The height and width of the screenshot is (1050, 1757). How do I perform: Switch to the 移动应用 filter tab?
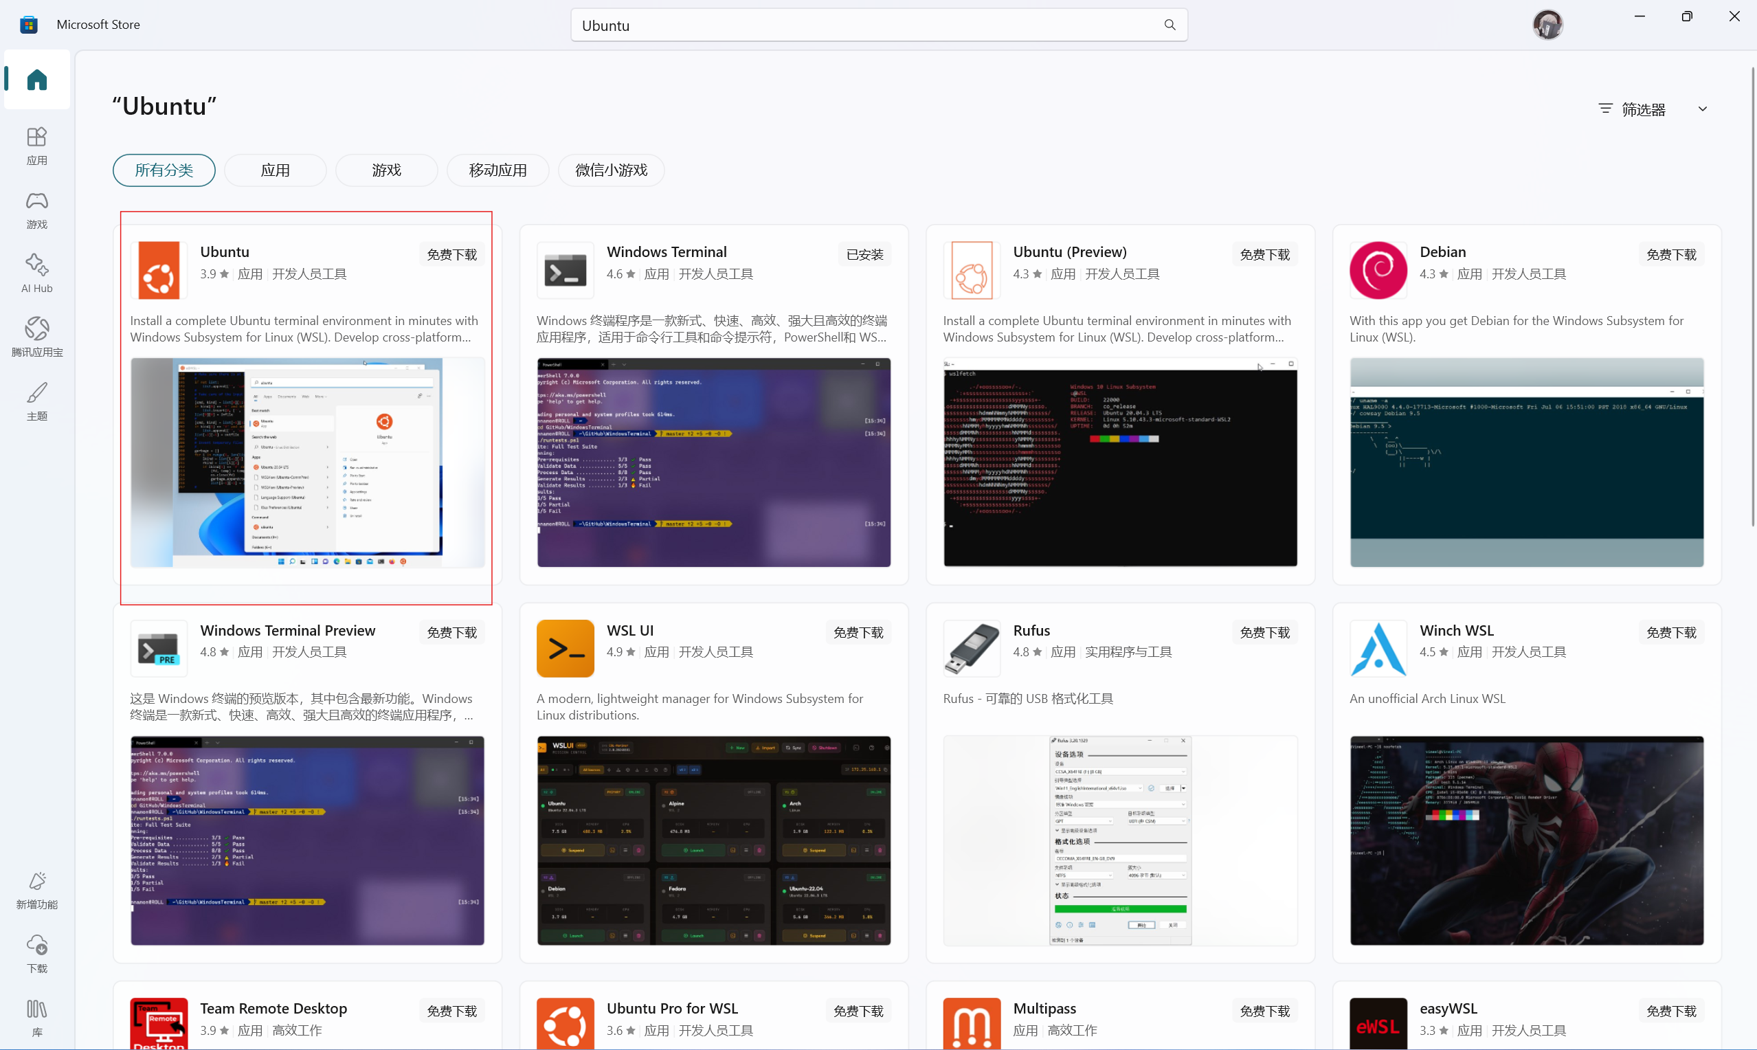coord(498,170)
